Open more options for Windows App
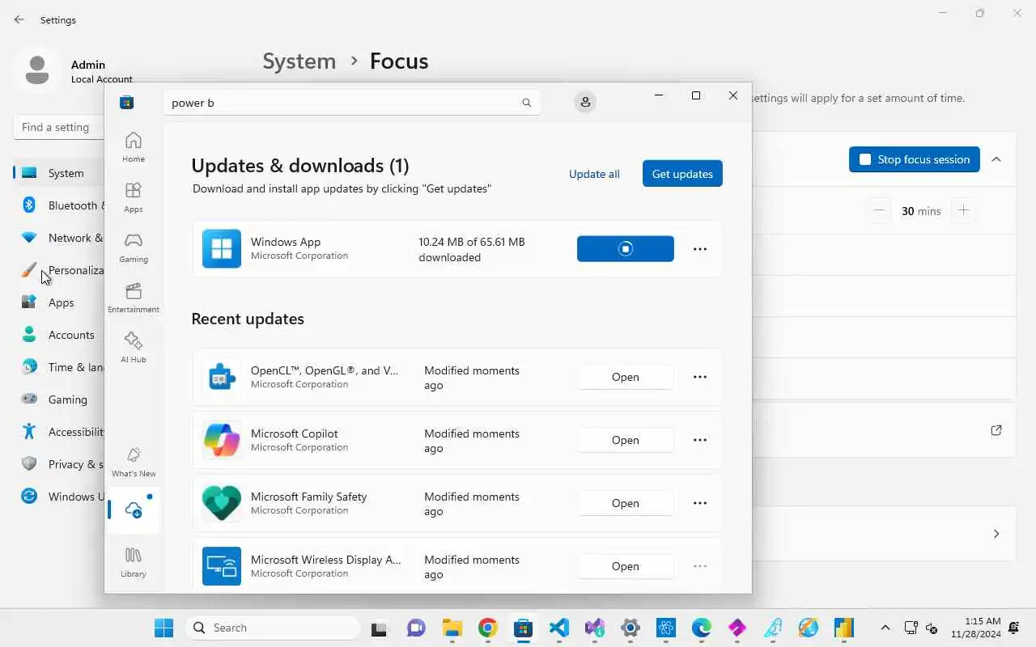 click(700, 249)
